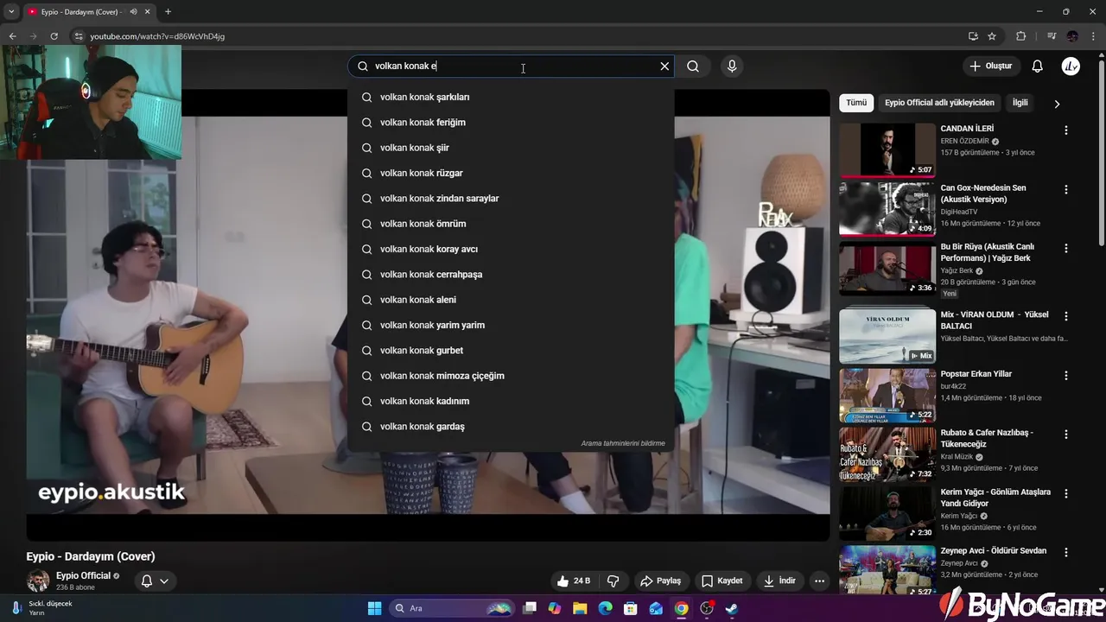Open Can Gox-Neredesin Sen video thumbnail
This screenshot has height=622, width=1106.
(x=887, y=209)
